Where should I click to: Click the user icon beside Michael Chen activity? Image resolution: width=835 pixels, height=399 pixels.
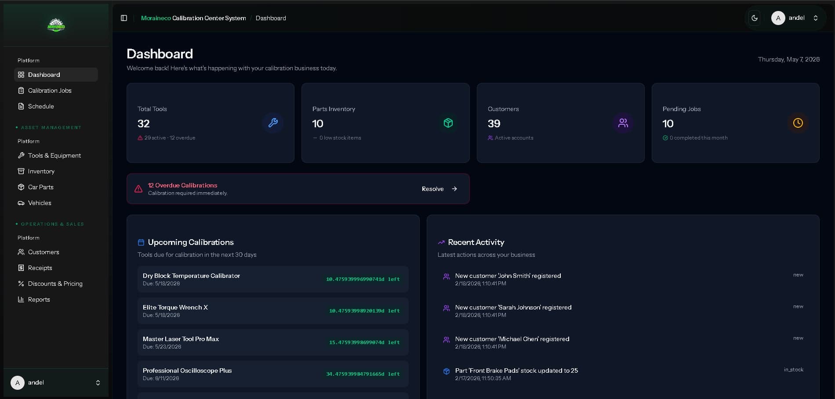446,340
